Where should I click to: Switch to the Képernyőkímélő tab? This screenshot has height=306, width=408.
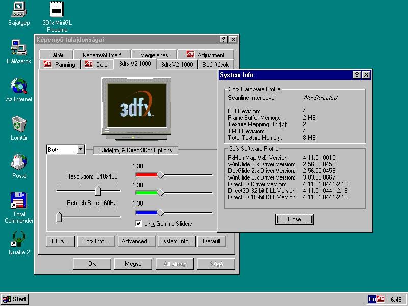point(102,55)
